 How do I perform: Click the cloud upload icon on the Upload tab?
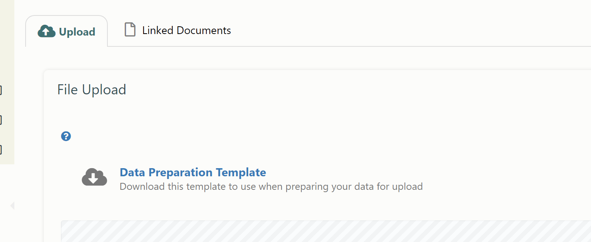[x=47, y=31]
